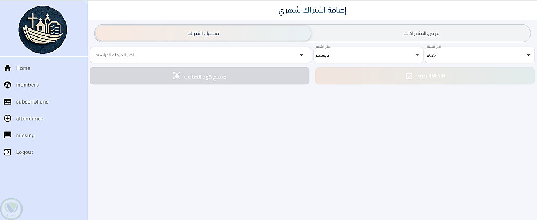The image size is (537, 220).
Task: Click the QR code scanner icon
Action: click(x=177, y=76)
